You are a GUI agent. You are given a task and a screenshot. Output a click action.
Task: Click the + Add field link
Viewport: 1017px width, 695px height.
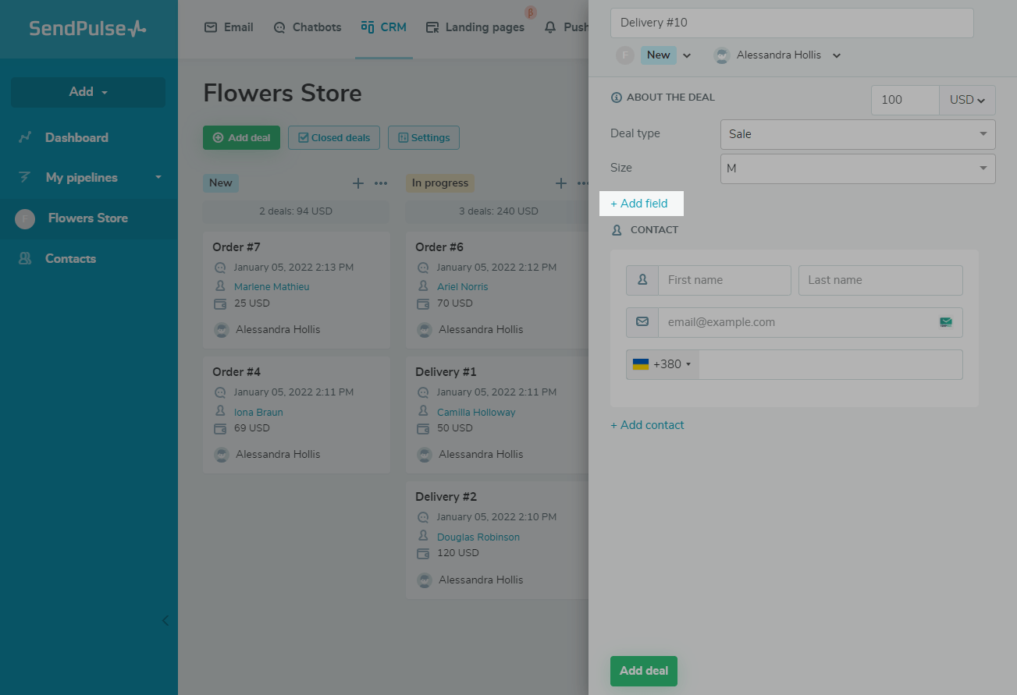coord(639,204)
